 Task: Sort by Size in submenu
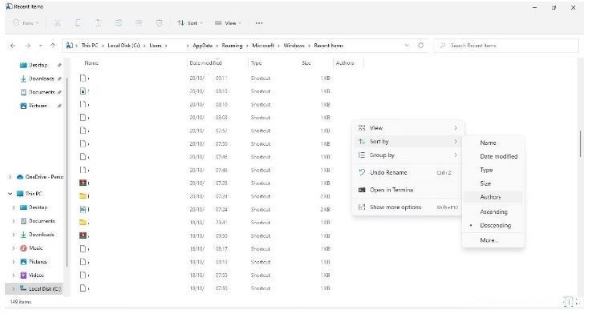[493, 183]
